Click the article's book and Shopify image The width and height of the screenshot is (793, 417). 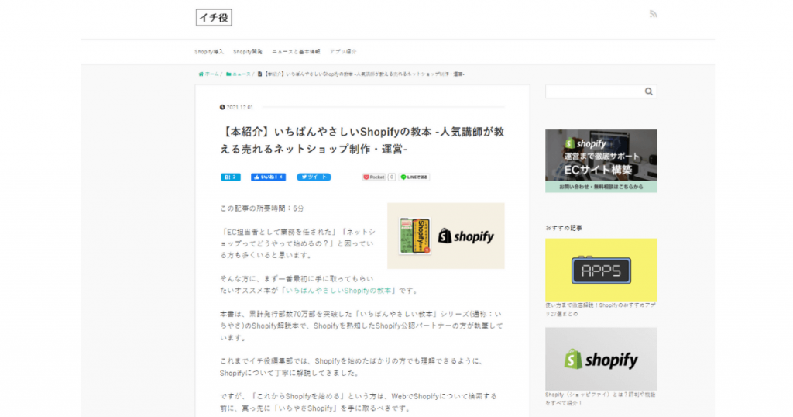click(x=445, y=236)
